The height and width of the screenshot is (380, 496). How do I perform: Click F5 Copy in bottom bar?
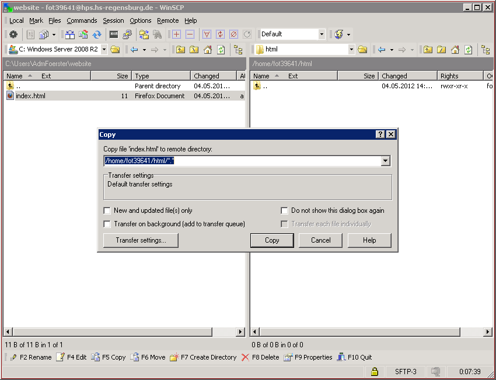[x=109, y=358]
